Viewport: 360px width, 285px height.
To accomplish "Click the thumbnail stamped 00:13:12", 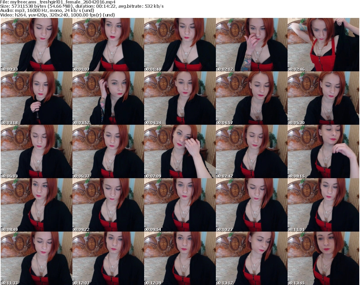I will [251, 258].
